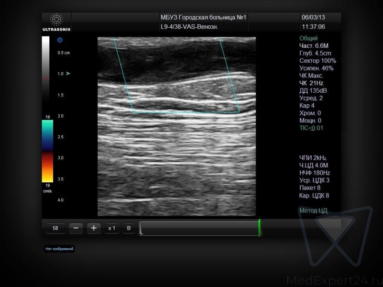Click the 'Нет изображений' label

point(60,249)
